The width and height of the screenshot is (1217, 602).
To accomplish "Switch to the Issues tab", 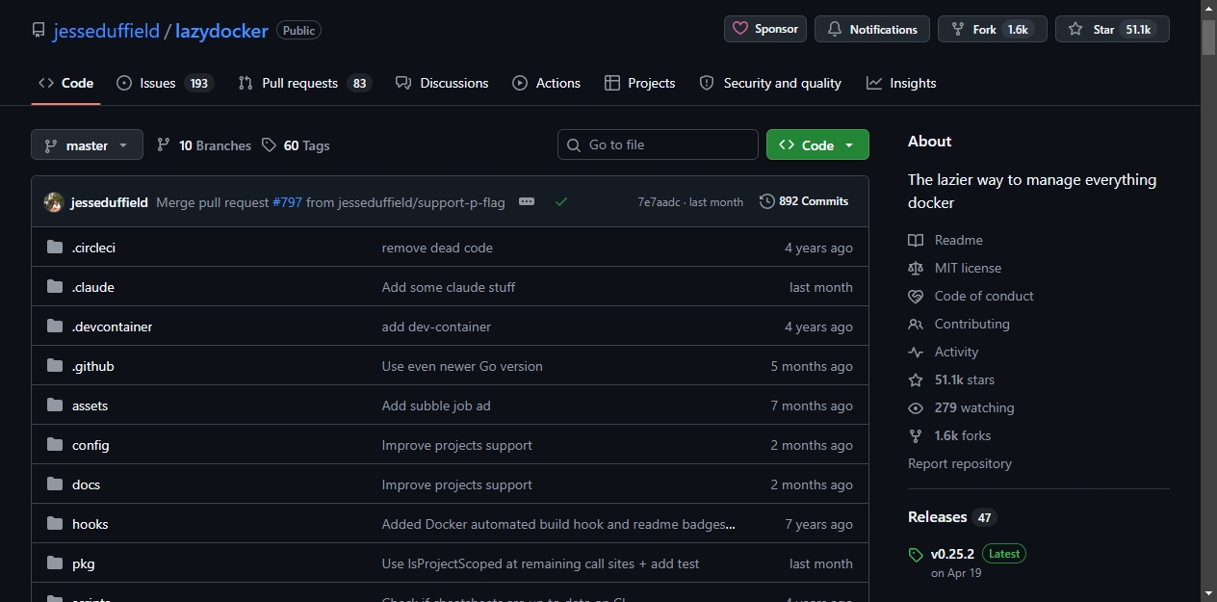I will click(165, 83).
